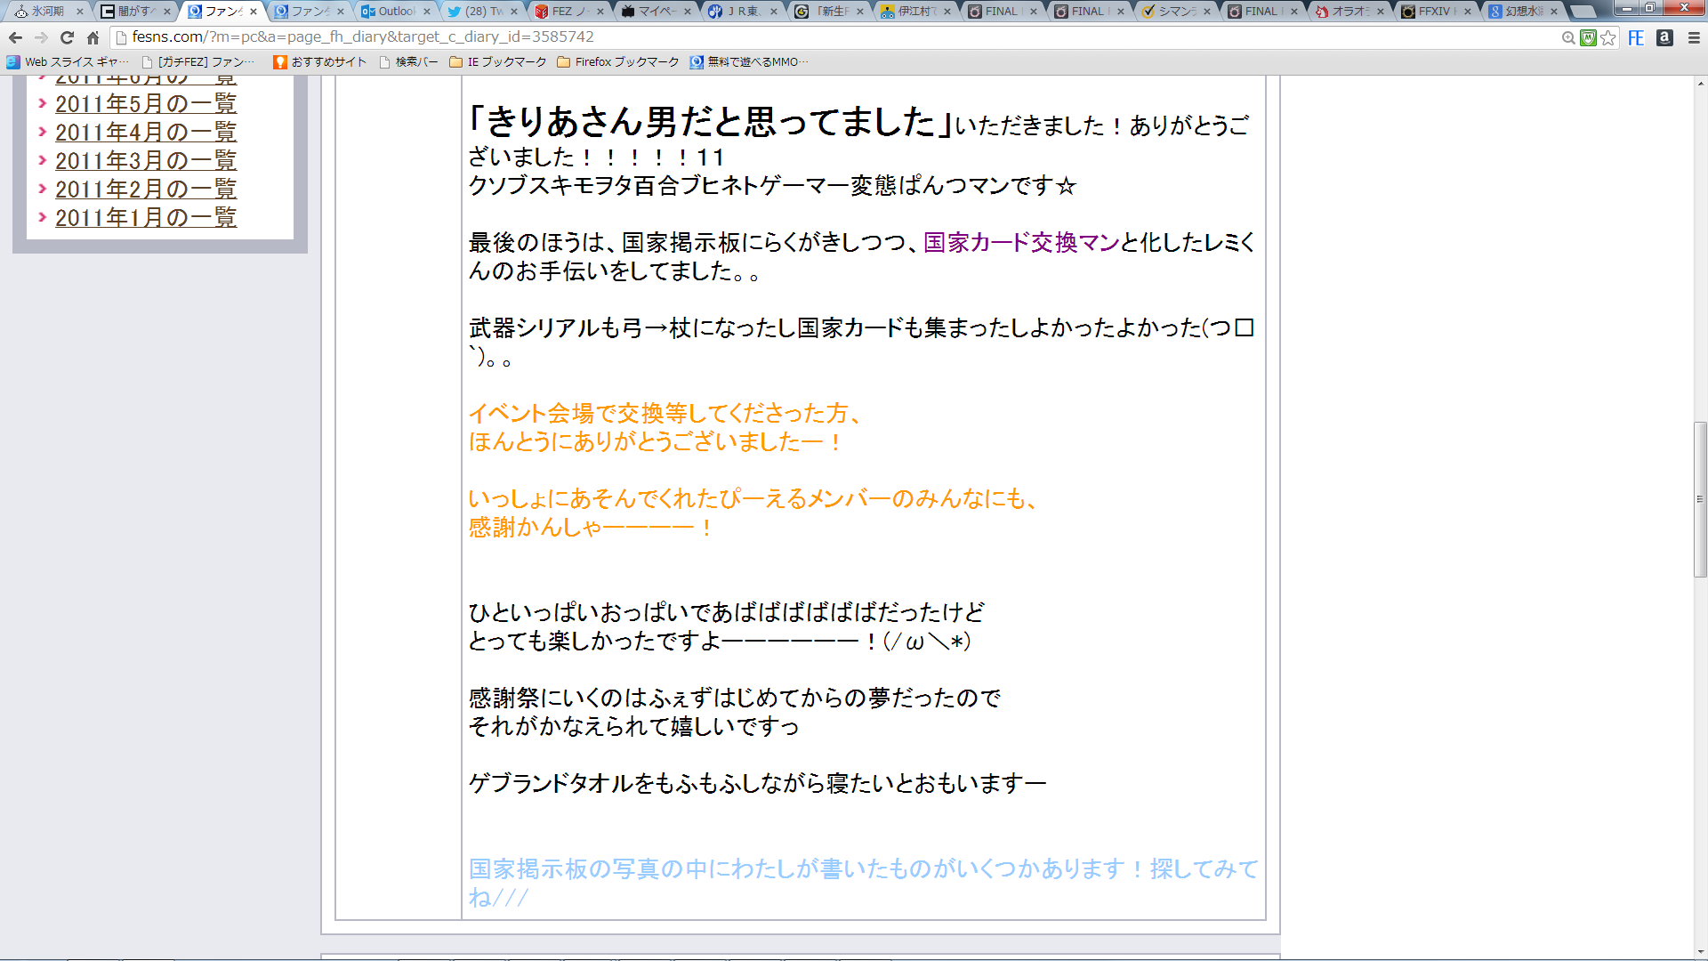Follow the purple 国家カード交換マン link
The width and height of the screenshot is (1708, 961).
(1020, 242)
